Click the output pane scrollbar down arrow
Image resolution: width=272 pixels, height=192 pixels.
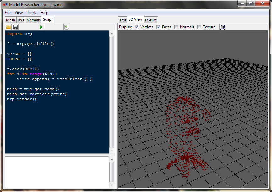(112, 185)
